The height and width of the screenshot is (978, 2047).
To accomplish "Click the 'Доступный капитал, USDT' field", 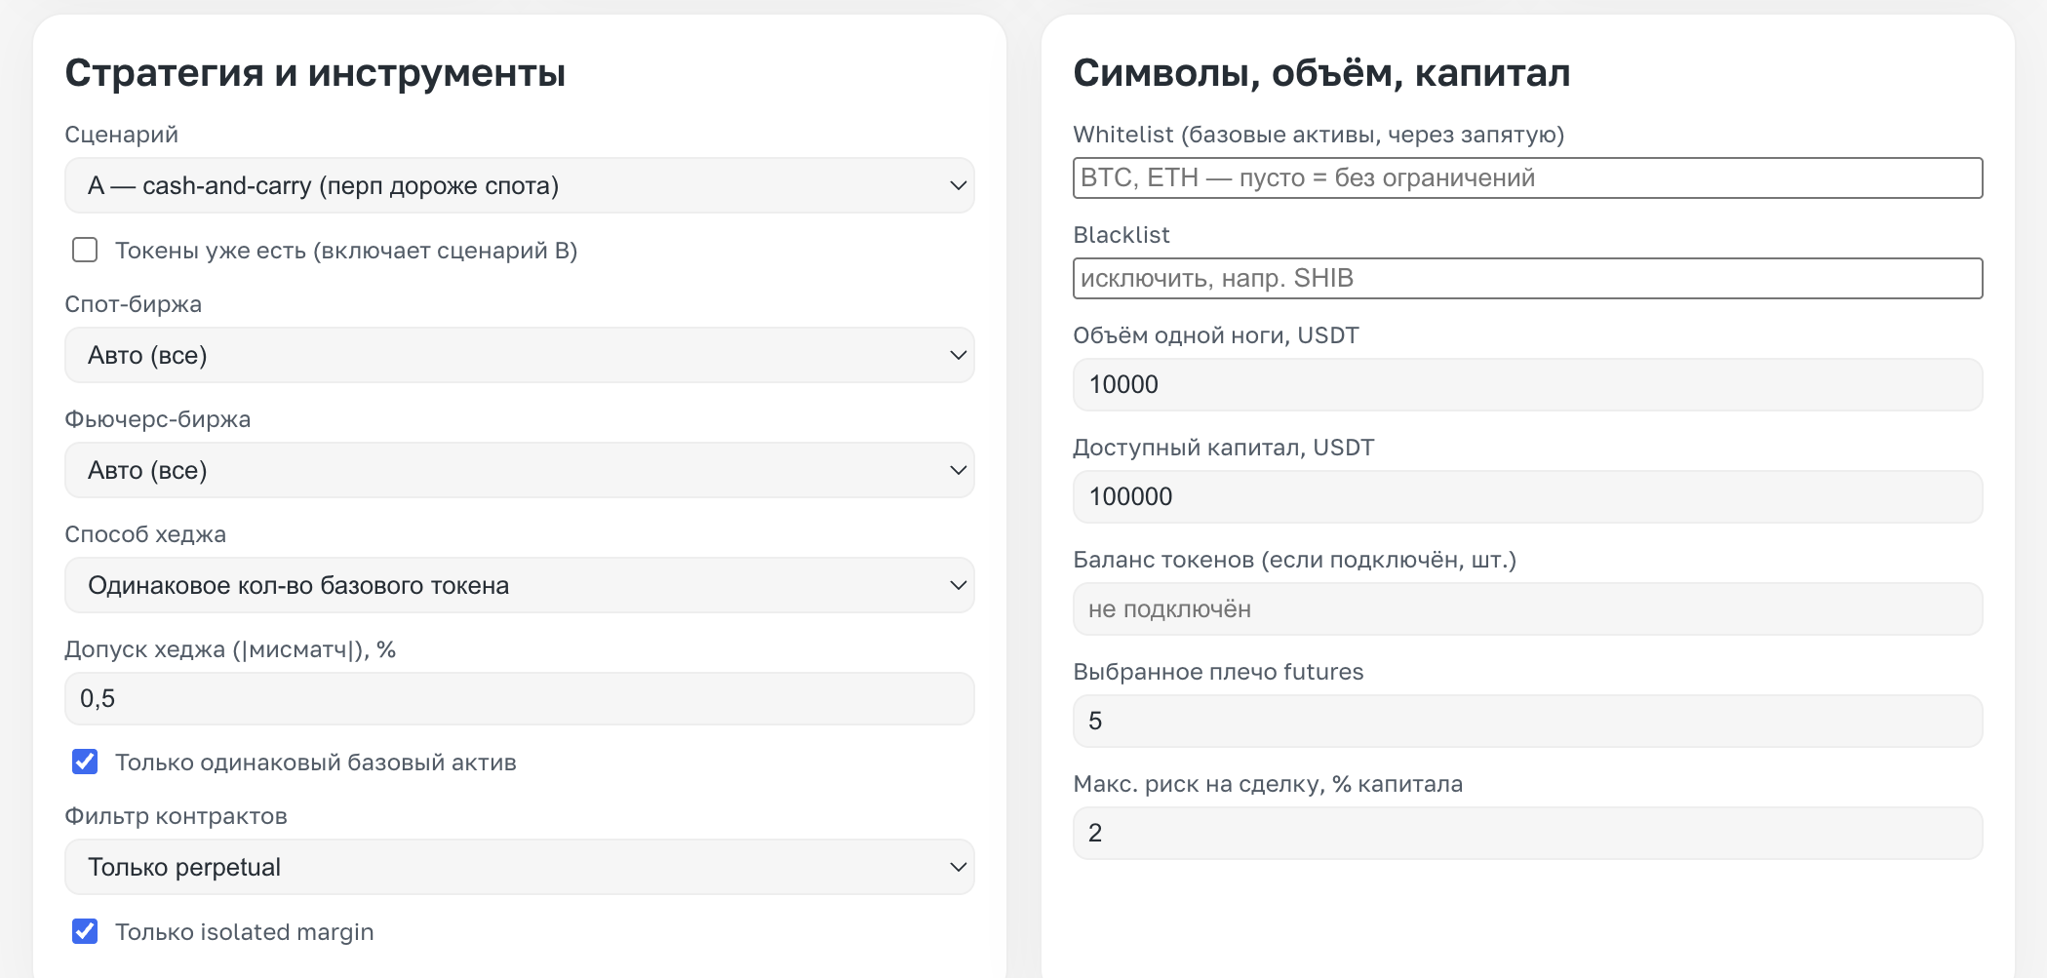I will point(1527,496).
